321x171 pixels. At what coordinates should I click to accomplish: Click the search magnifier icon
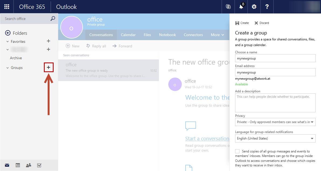click(x=53, y=19)
